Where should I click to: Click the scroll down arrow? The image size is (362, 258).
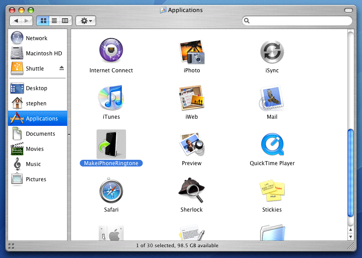click(x=350, y=237)
